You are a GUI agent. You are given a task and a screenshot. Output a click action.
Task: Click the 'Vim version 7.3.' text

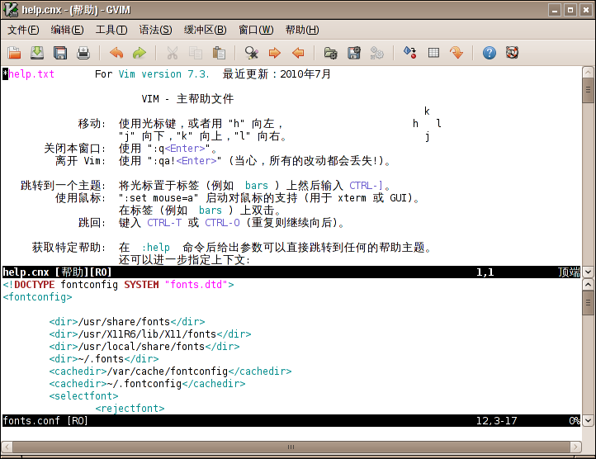point(163,74)
